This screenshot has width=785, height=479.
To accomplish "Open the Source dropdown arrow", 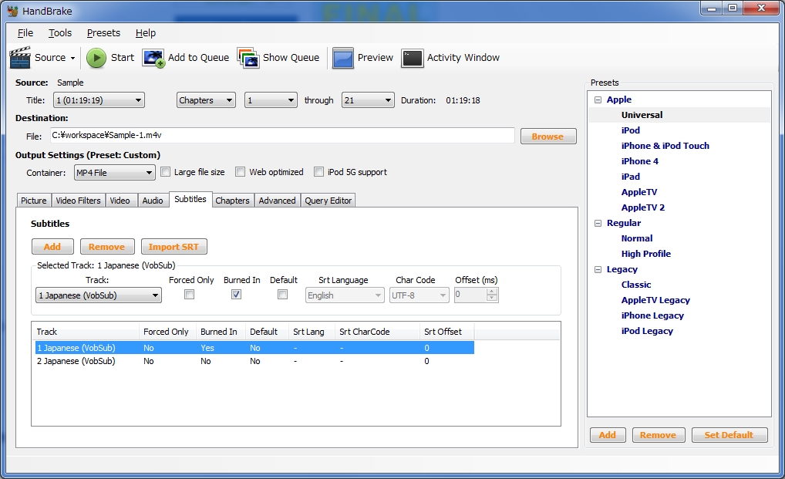I will tap(72, 58).
